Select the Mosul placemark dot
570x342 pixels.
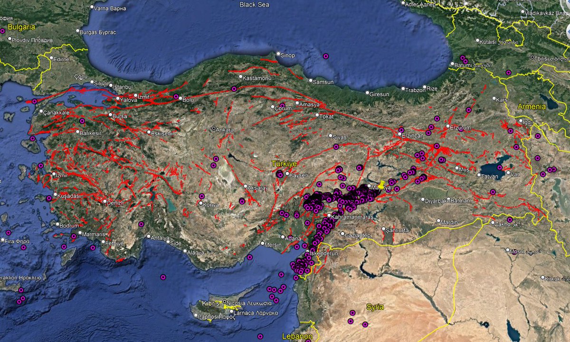point(508,251)
